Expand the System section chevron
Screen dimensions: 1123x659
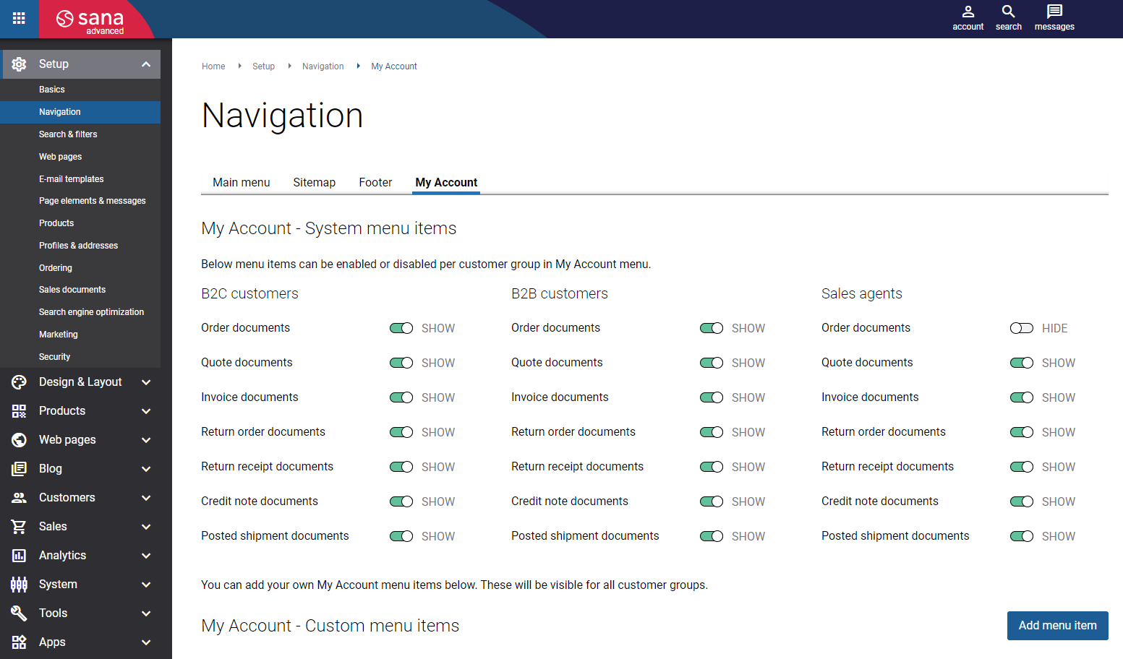click(146, 585)
